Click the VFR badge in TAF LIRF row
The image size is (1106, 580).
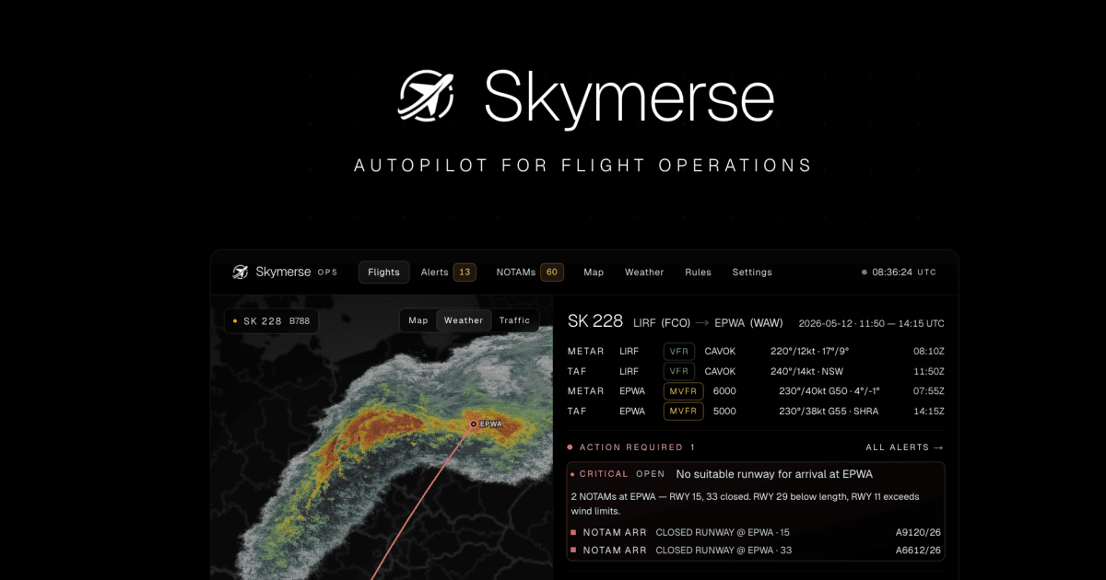click(x=679, y=371)
